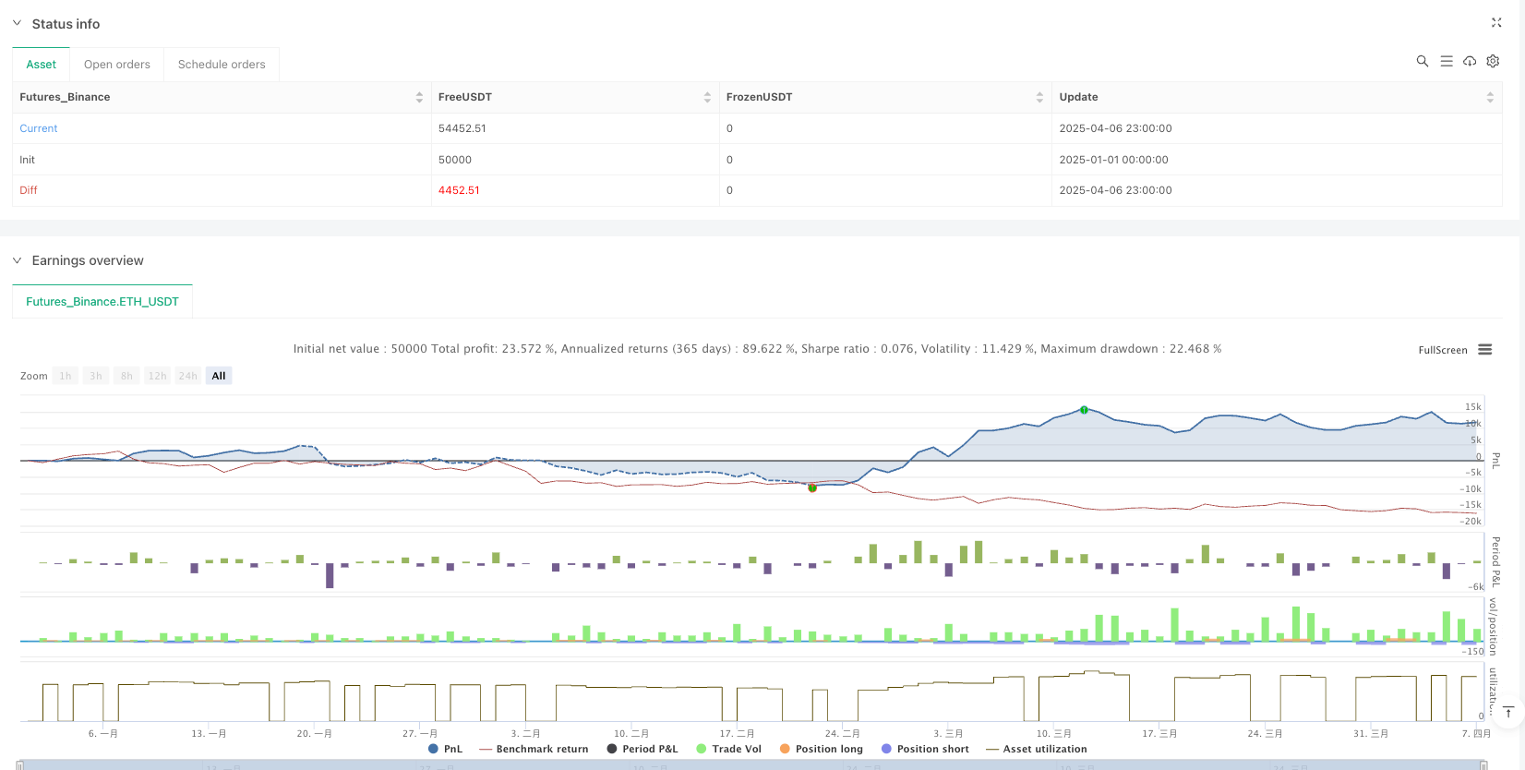1525x770 pixels.
Task: Click the FullScreen chart button
Action: [x=1442, y=350]
